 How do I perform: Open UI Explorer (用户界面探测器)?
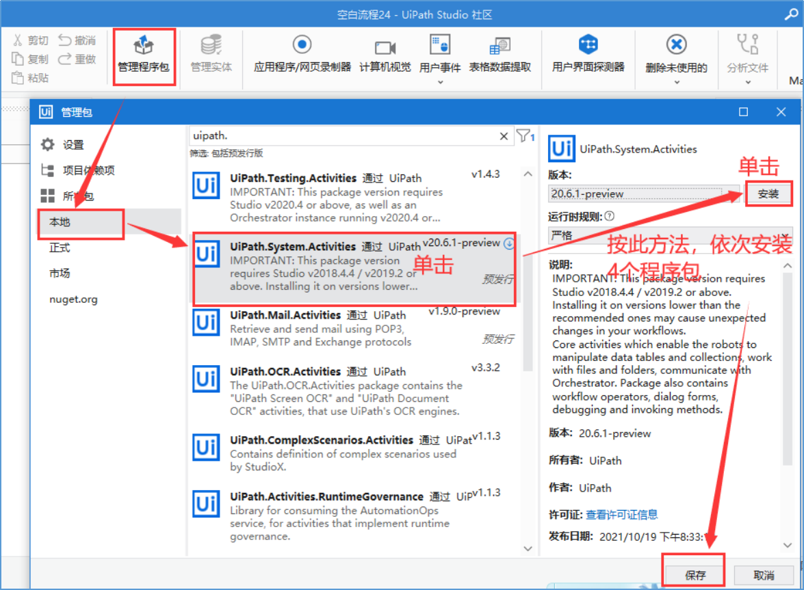(588, 54)
